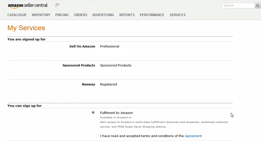The height and width of the screenshot is (141, 261).
Task: Click the bold 'Sponsored Products' label
Action: (x=79, y=65)
